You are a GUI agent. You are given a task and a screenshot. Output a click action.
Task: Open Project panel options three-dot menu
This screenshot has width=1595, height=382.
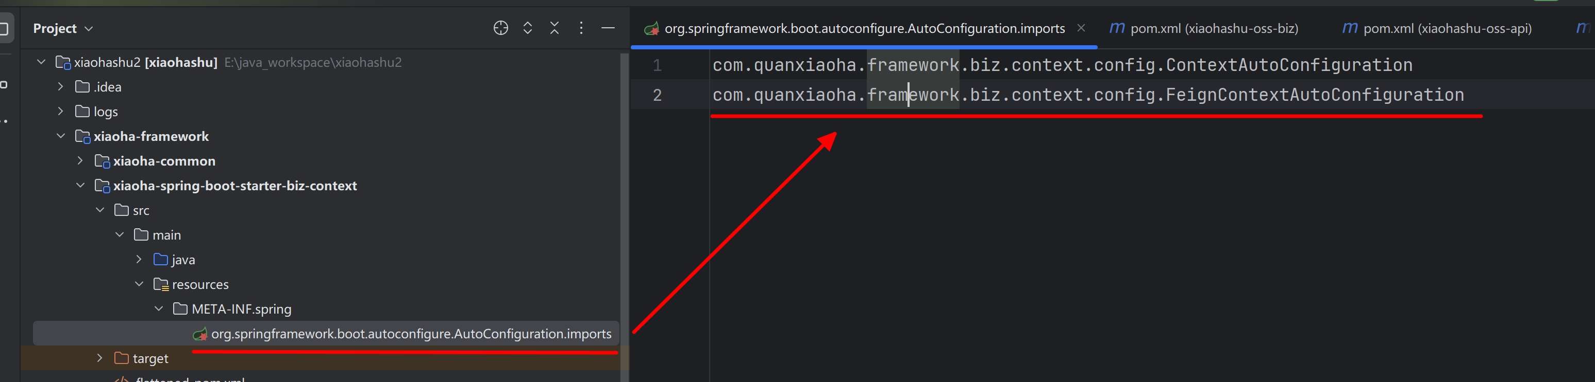coord(581,28)
